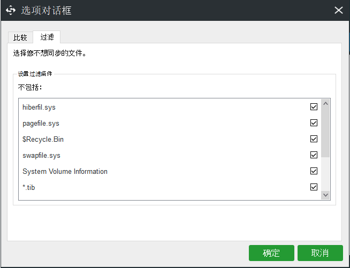The width and height of the screenshot is (350, 268).
Task: Select System Volume Information entry text
Action: [x=65, y=171]
